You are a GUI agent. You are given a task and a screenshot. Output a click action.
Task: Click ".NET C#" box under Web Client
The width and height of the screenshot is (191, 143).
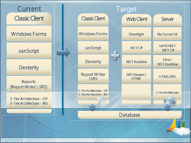coord(136,47)
